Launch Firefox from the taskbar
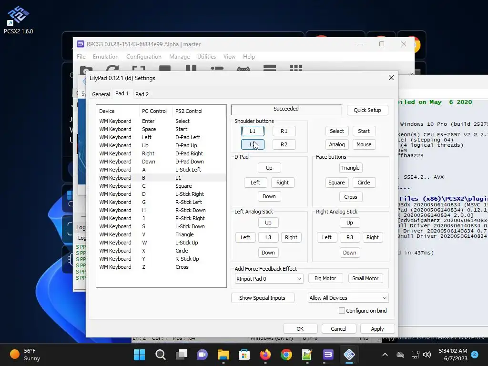488x366 pixels. pos(265,355)
